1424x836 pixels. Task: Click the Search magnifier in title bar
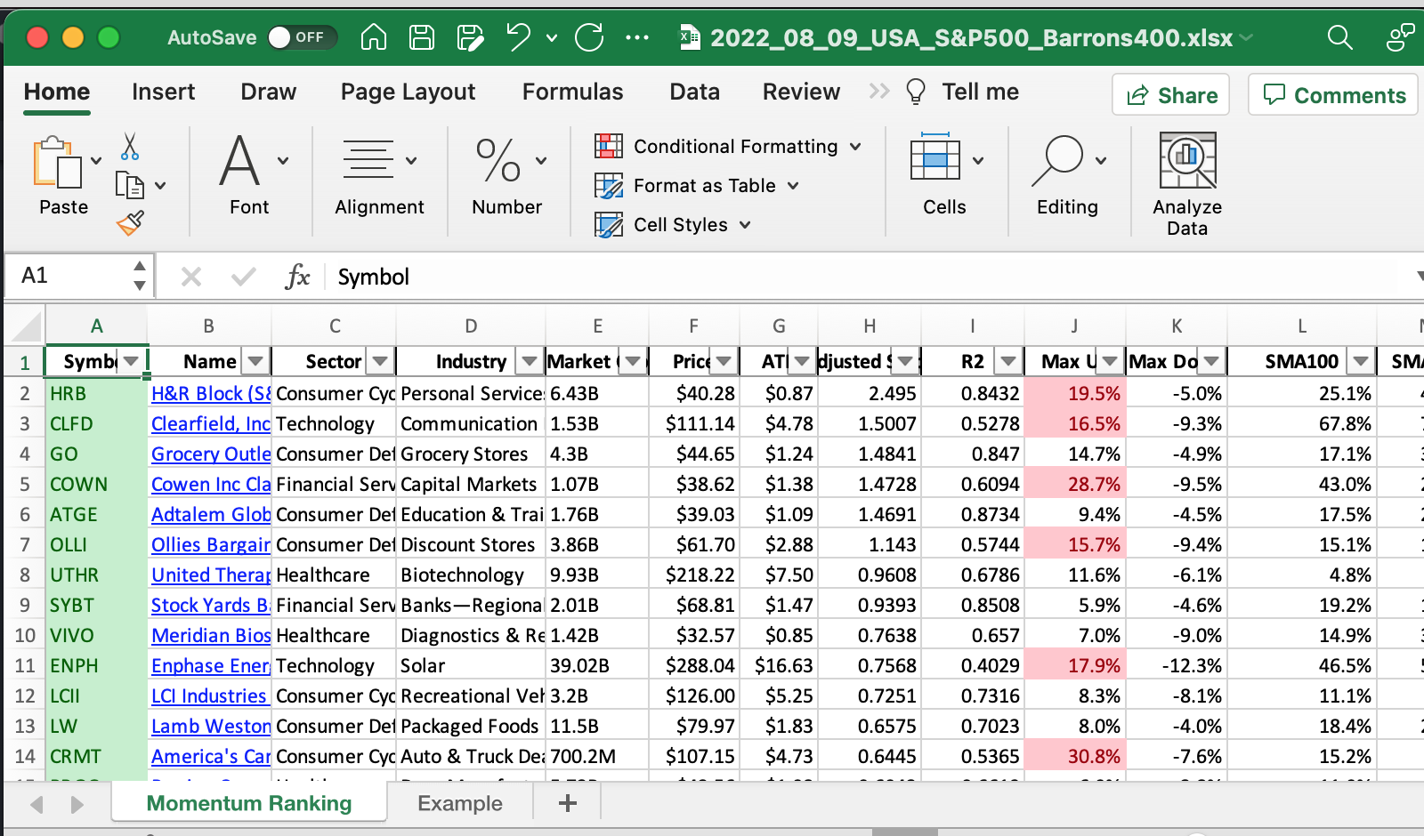1339,37
